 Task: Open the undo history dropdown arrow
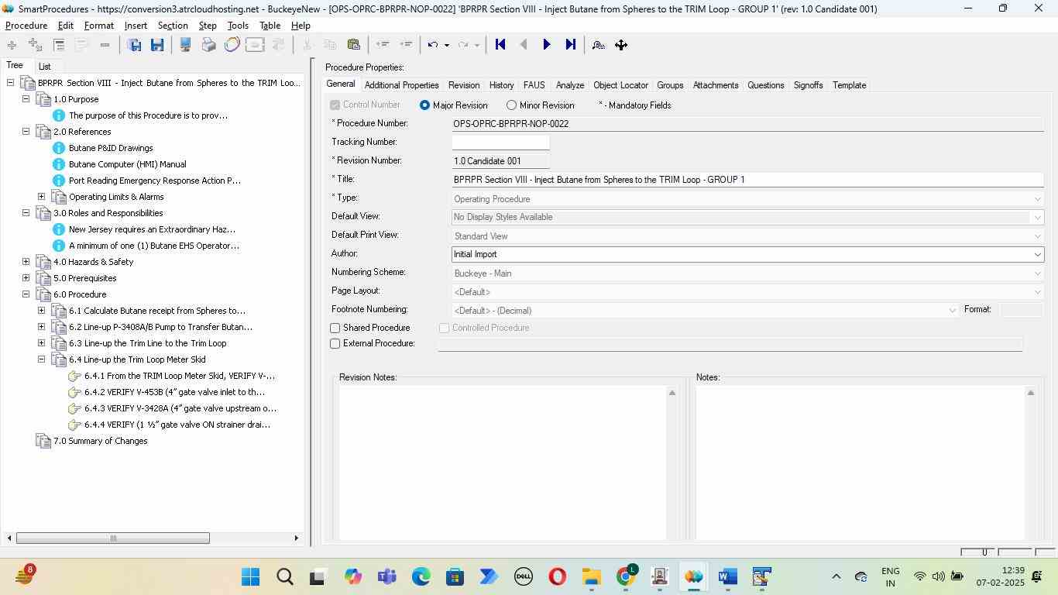tap(446, 45)
